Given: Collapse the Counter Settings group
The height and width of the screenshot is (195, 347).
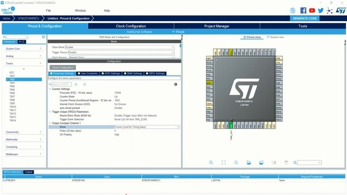Looking at the screenshot, I should 50,89.
